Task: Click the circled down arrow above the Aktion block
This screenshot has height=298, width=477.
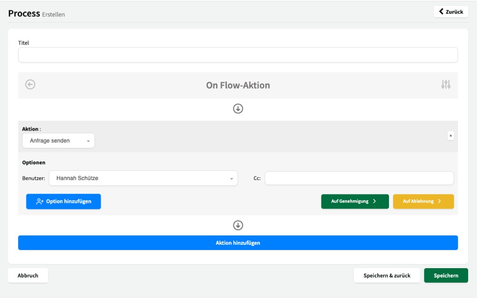Action: [x=238, y=109]
